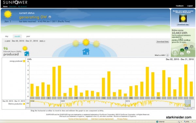Select the month tab
The width and height of the screenshot is (196, 123).
[17, 36]
